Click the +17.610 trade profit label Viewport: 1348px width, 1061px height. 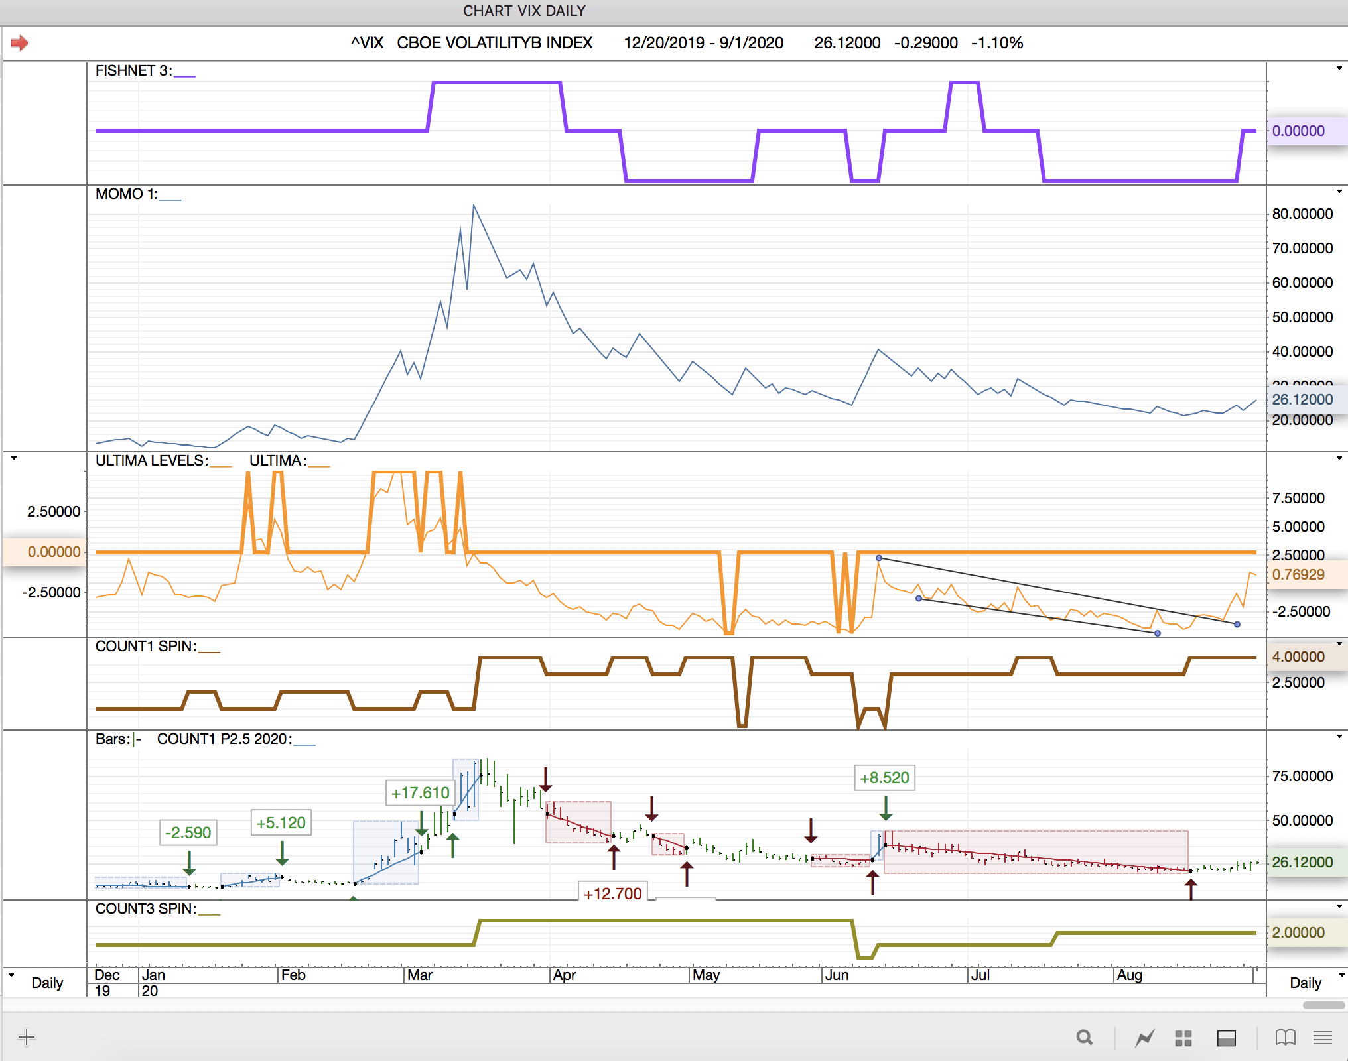tap(420, 792)
